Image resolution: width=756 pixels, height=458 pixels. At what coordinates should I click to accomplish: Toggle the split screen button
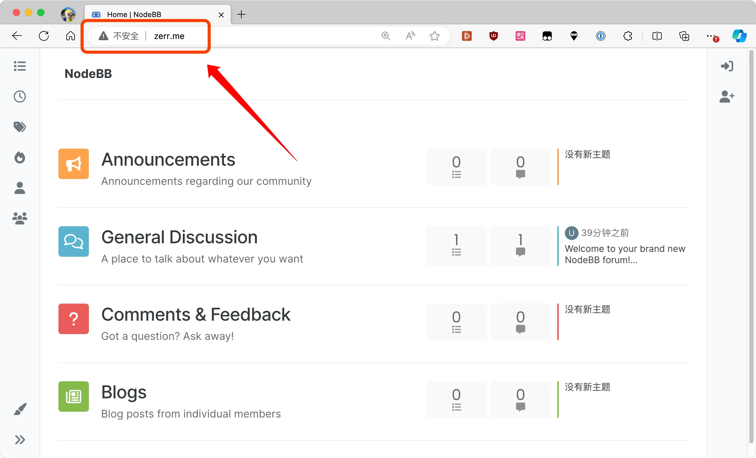pos(657,36)
